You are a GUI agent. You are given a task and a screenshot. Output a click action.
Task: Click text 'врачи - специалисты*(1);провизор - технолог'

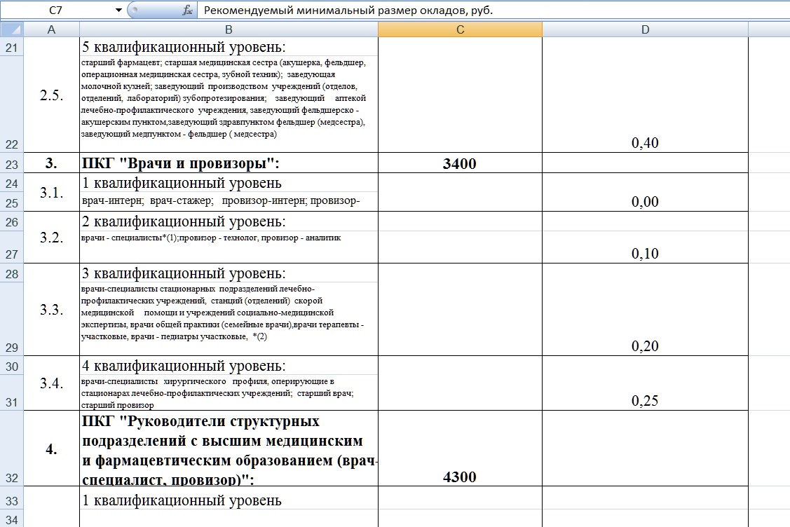click(x=211, y=238)
